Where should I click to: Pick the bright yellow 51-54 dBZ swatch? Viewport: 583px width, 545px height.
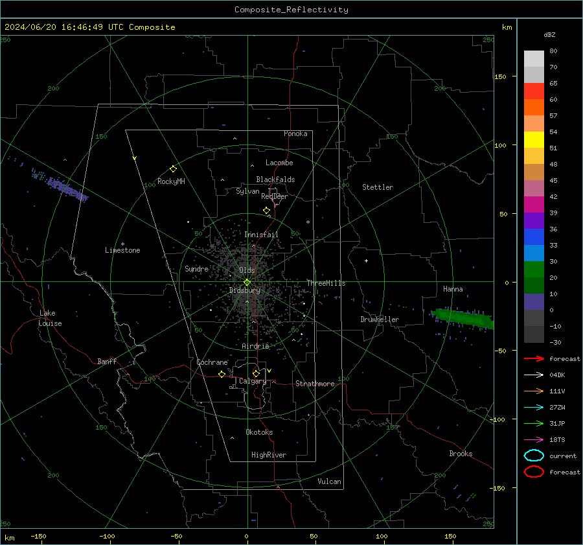[534, 139]
